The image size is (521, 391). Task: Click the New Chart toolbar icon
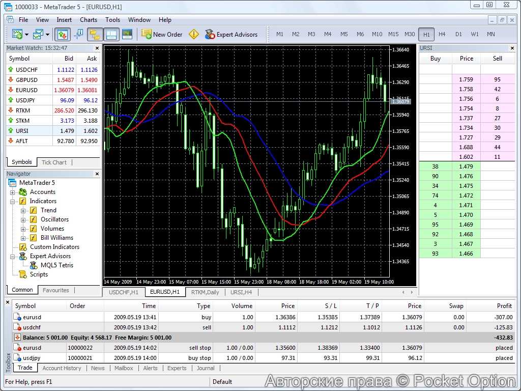(17, 35)
